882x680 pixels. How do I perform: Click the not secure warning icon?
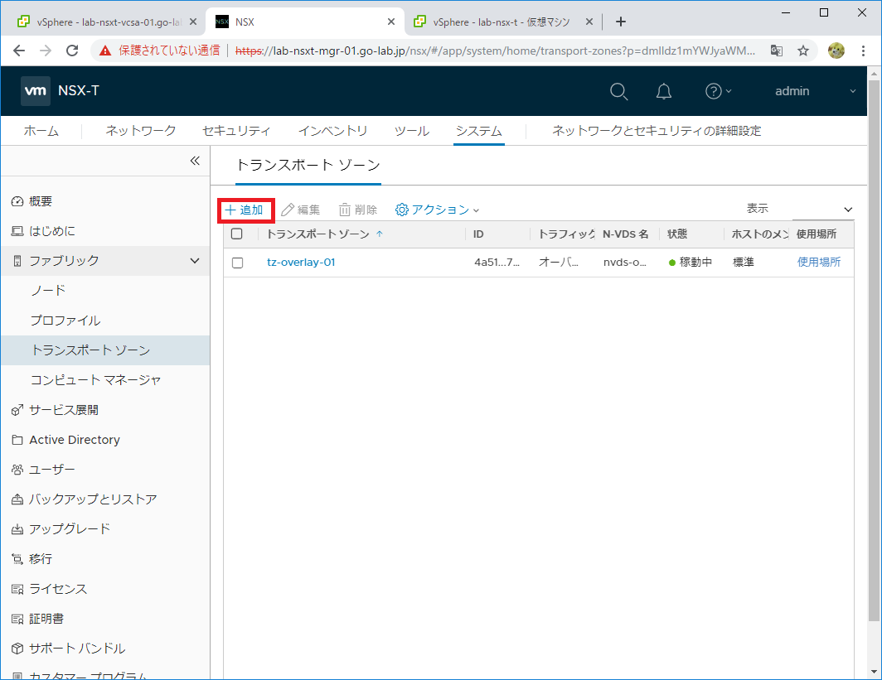click(105, 51)
